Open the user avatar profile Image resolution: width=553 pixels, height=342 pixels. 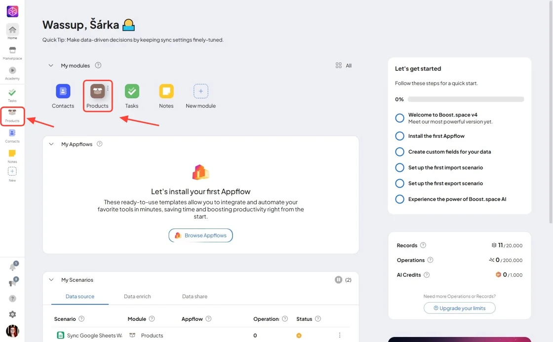(x=12, y=331)
